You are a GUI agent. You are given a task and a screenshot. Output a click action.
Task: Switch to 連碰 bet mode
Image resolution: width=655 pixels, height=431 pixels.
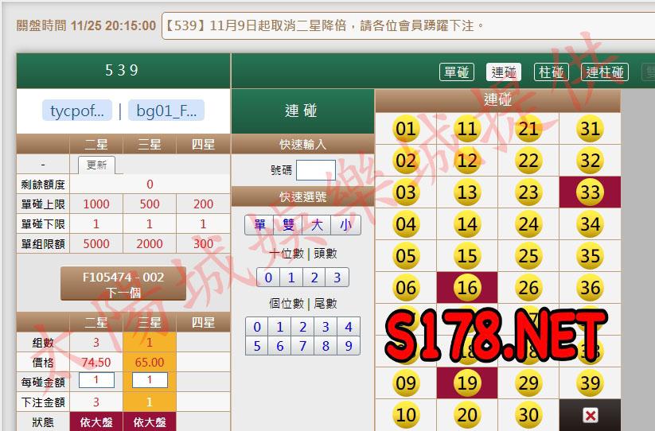click(x=504, y=72)
